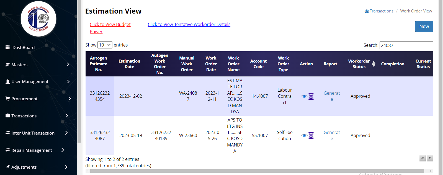Click the horizontal table scrollbar
The height and width of the screenshot is (175, 443).
click(257, 171)
